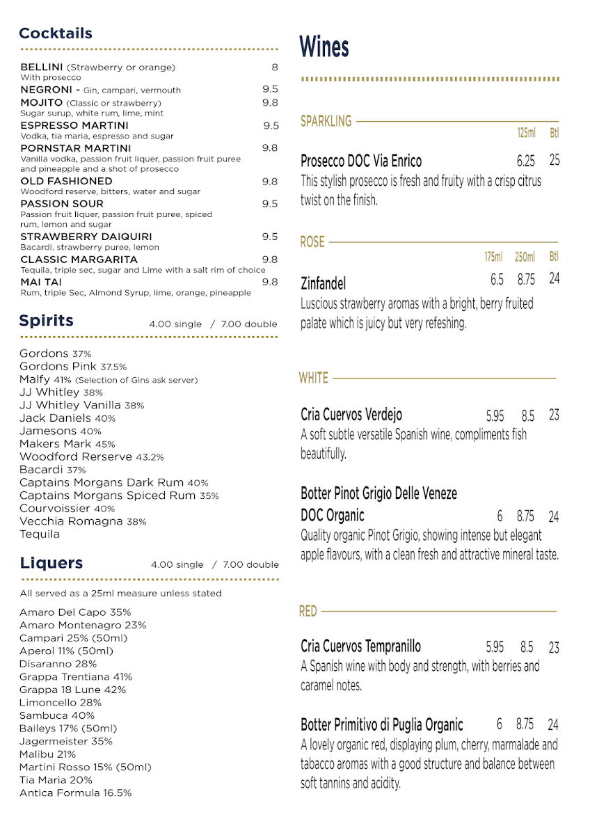Select Botter Primitivo di Puglia Organic

(381, 724)
